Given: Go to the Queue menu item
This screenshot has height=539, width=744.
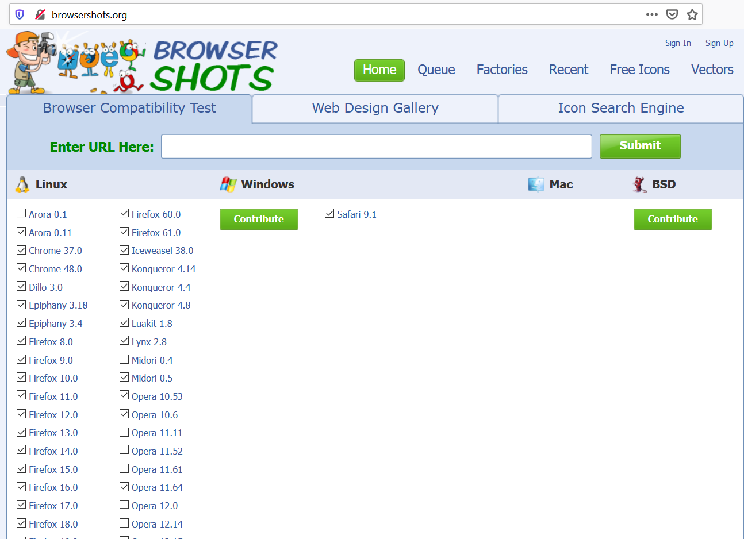Looking at the screenshot, I should (x=436, y=70).
